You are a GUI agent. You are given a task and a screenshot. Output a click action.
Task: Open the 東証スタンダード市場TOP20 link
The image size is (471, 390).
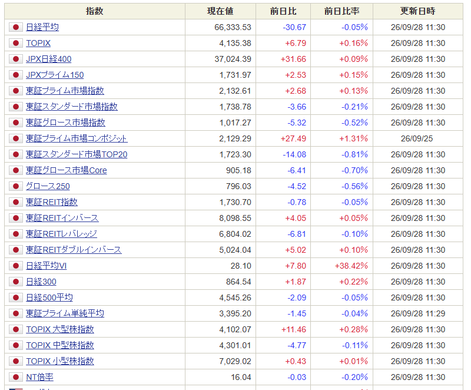(77, 155)
